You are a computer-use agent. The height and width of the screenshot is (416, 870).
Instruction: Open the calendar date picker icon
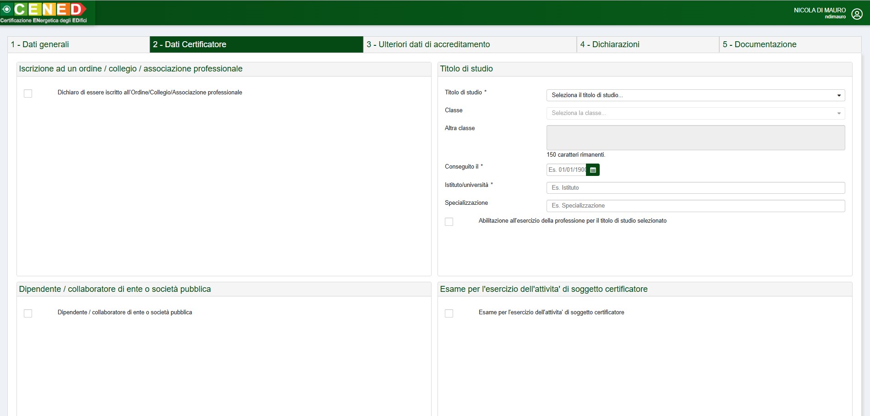click(593, 170)
